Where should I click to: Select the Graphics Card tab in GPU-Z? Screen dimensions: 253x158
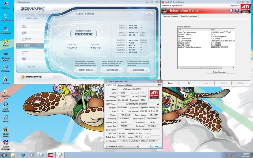click(x=111, y=85)
